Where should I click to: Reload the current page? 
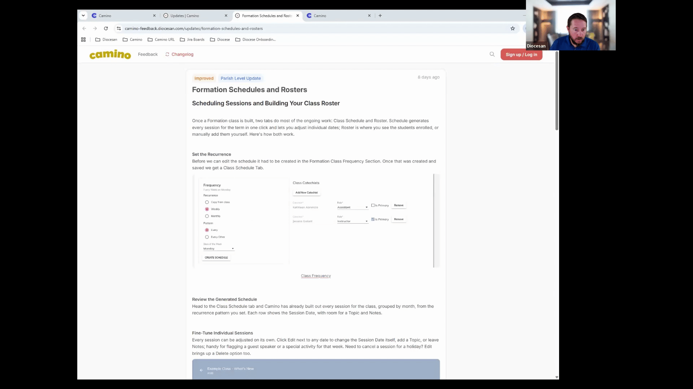pyautogui.click(x=106, y=28)
